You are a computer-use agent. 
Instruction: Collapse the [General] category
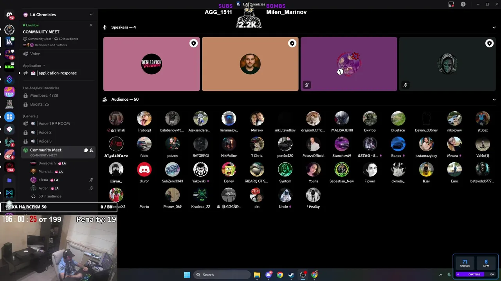(x=30, y=116)
